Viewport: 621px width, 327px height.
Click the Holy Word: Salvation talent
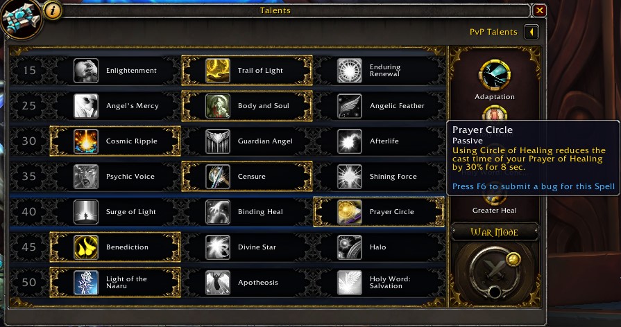[379, 283]
